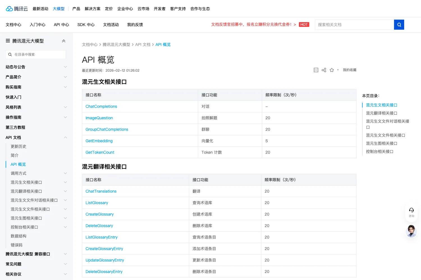Open CreateGlossary API link

(x=100, y=214)
